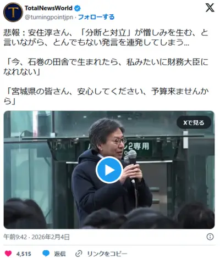Play the embedded video
The height and width of the screenshot is (258, 220).
109,170
